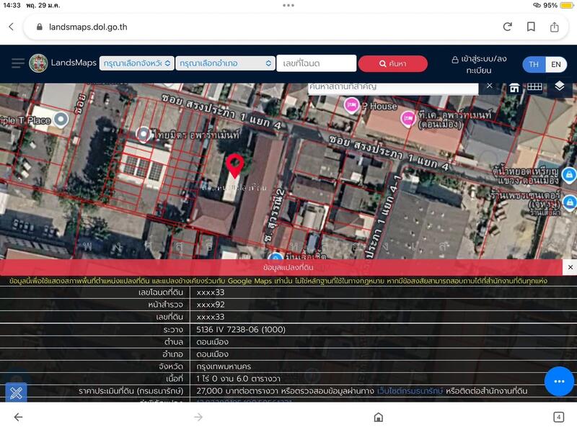Bookmark this page in the browser
The image size is (577, 432).
pyautogui.click(x=531, y=27)
